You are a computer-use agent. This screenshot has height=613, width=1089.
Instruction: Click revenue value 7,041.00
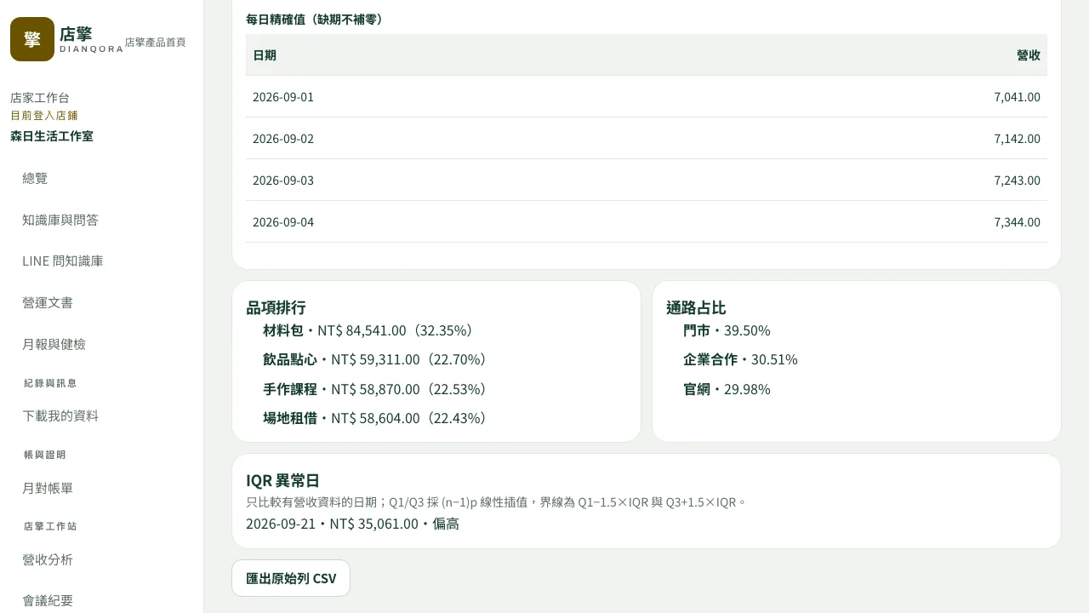tap(1017, 97)
